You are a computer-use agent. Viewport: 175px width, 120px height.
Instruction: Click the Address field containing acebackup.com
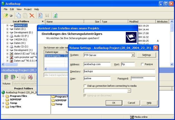(x=97, y=64)
